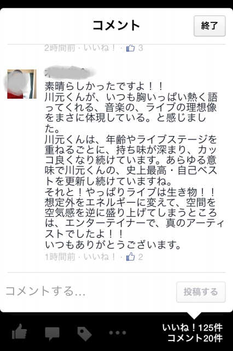Show who liked the comment with 3 likes
Image resolution: width=233 pixels, height=351 pixels.
click(141, 48)
